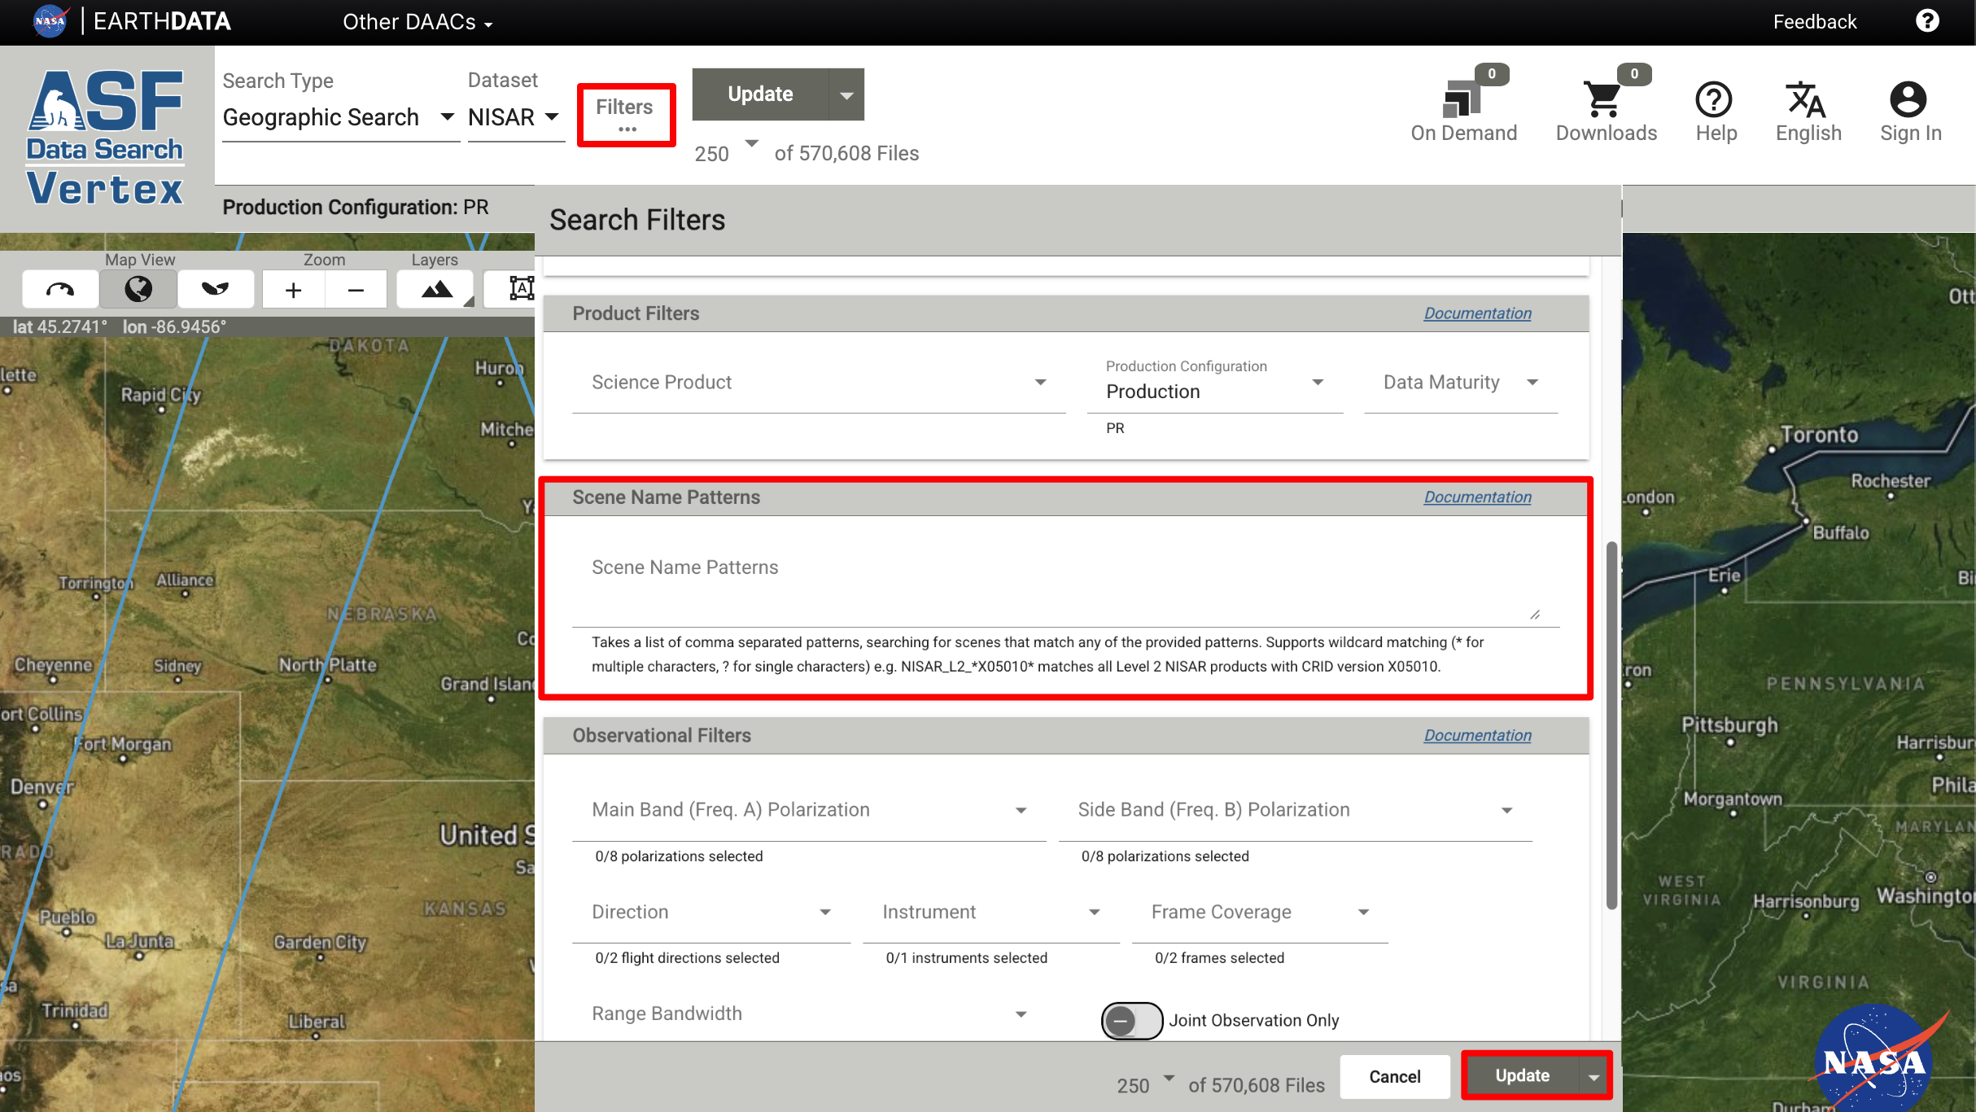Click the area-of-interest box draw icon

point(521,288)
